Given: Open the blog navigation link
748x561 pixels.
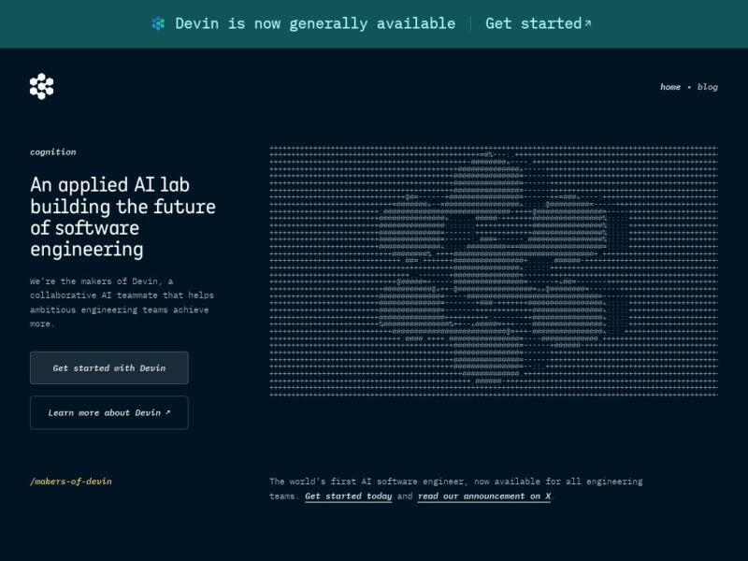Looking at the screenshot, I should coord(708,87).
